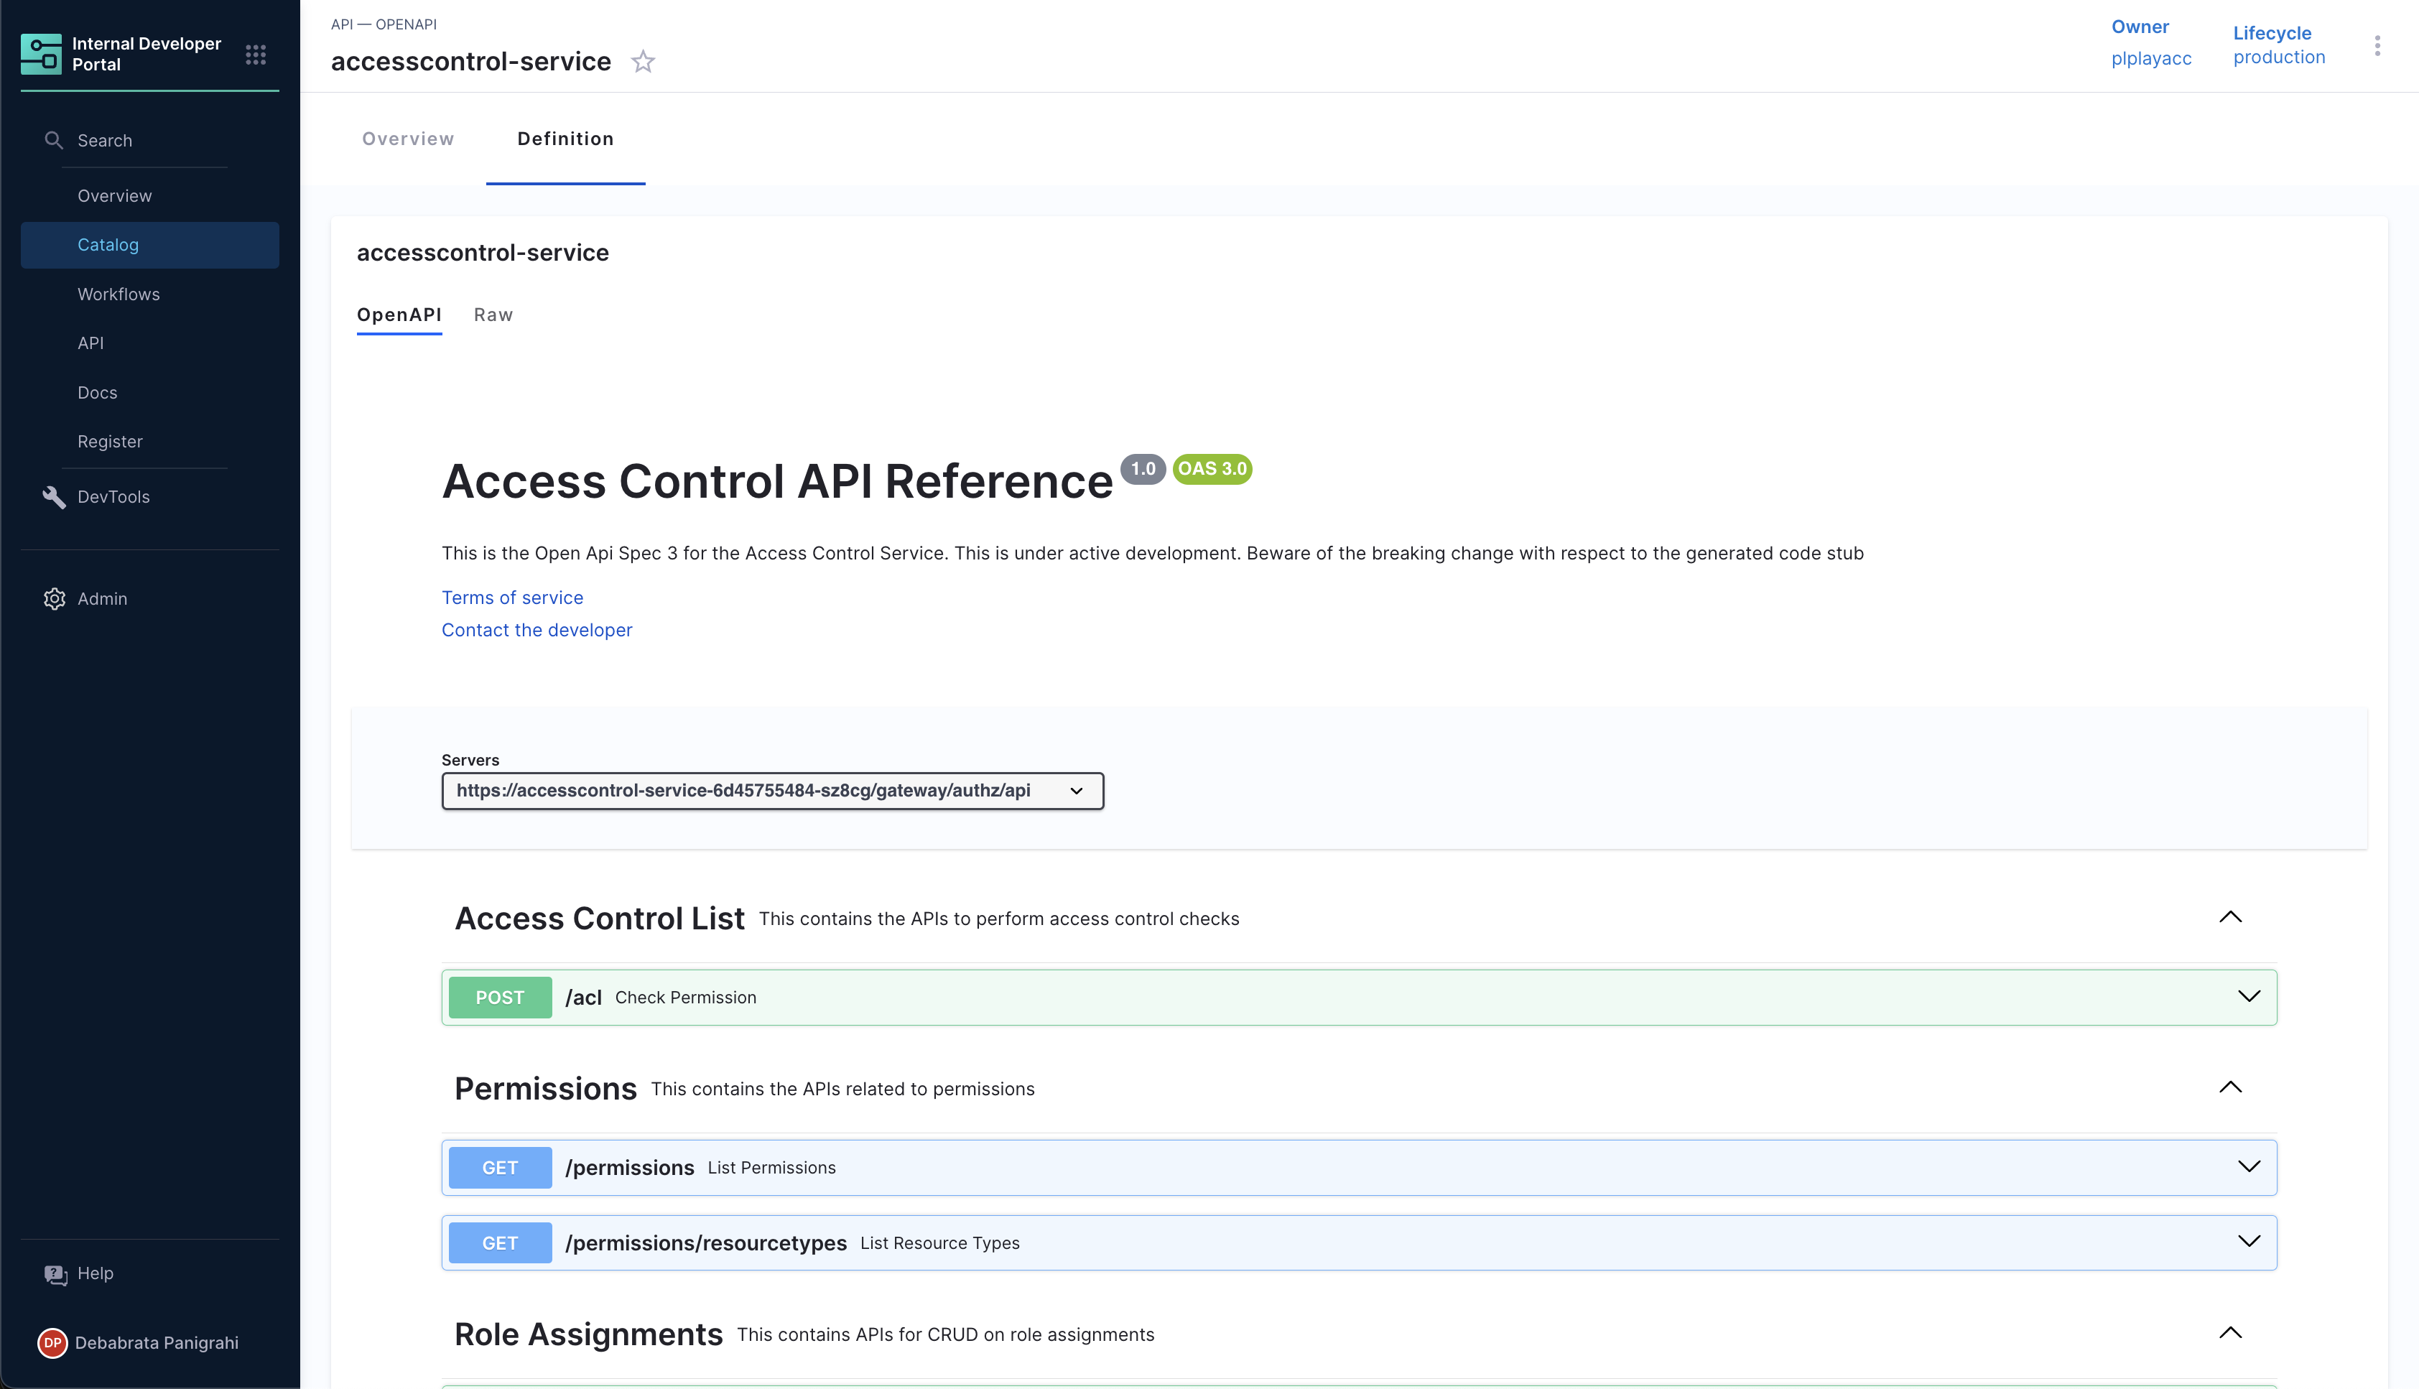Click the three-dot more options menu

(2377, 46)
